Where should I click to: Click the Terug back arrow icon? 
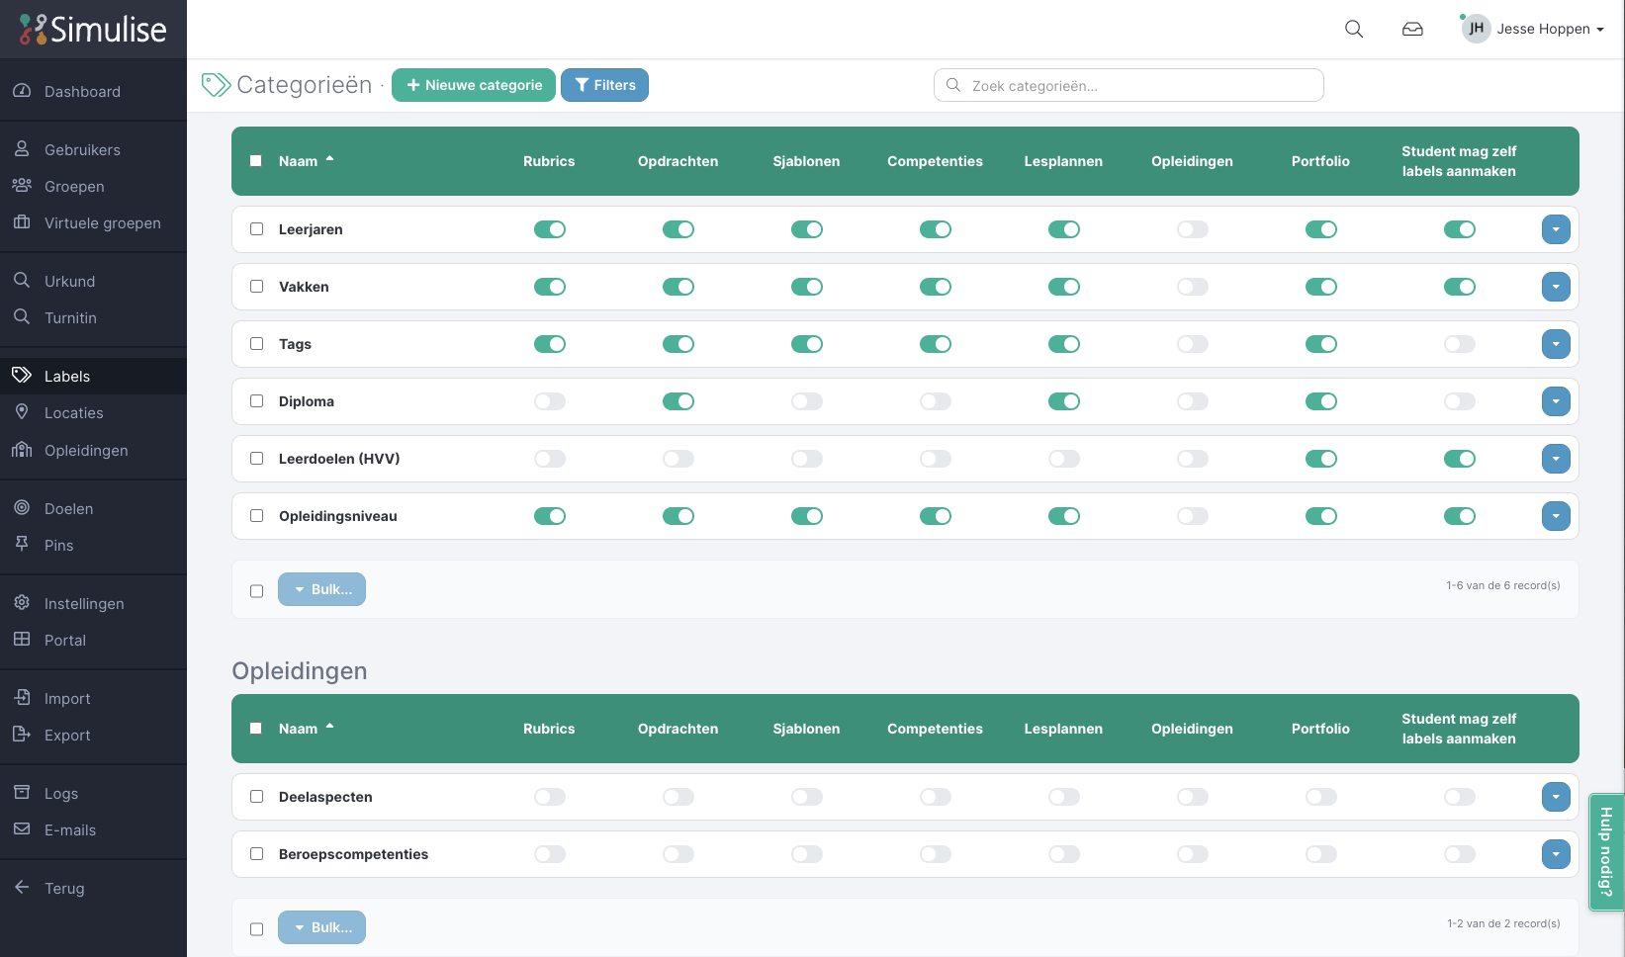(22, 888)
